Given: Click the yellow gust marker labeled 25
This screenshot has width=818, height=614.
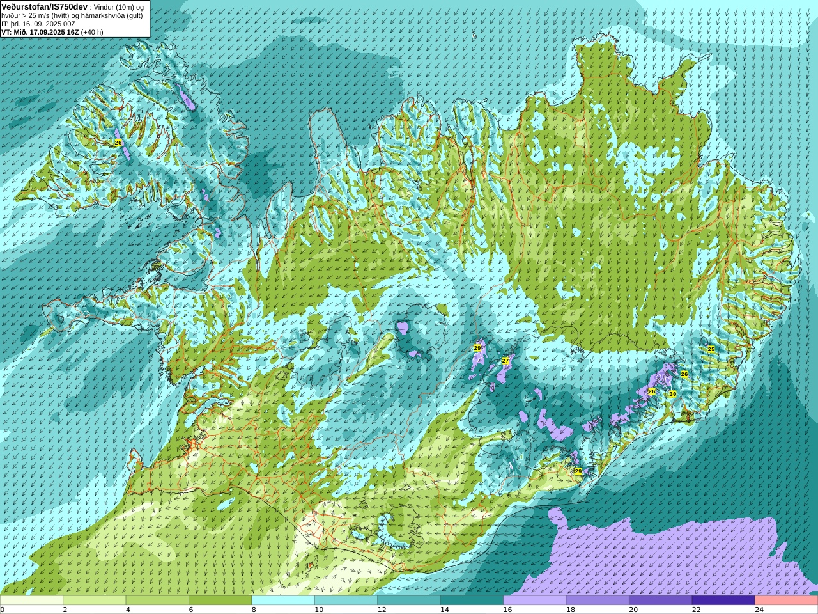Looking at the screenshot, I should click(711, 349).
